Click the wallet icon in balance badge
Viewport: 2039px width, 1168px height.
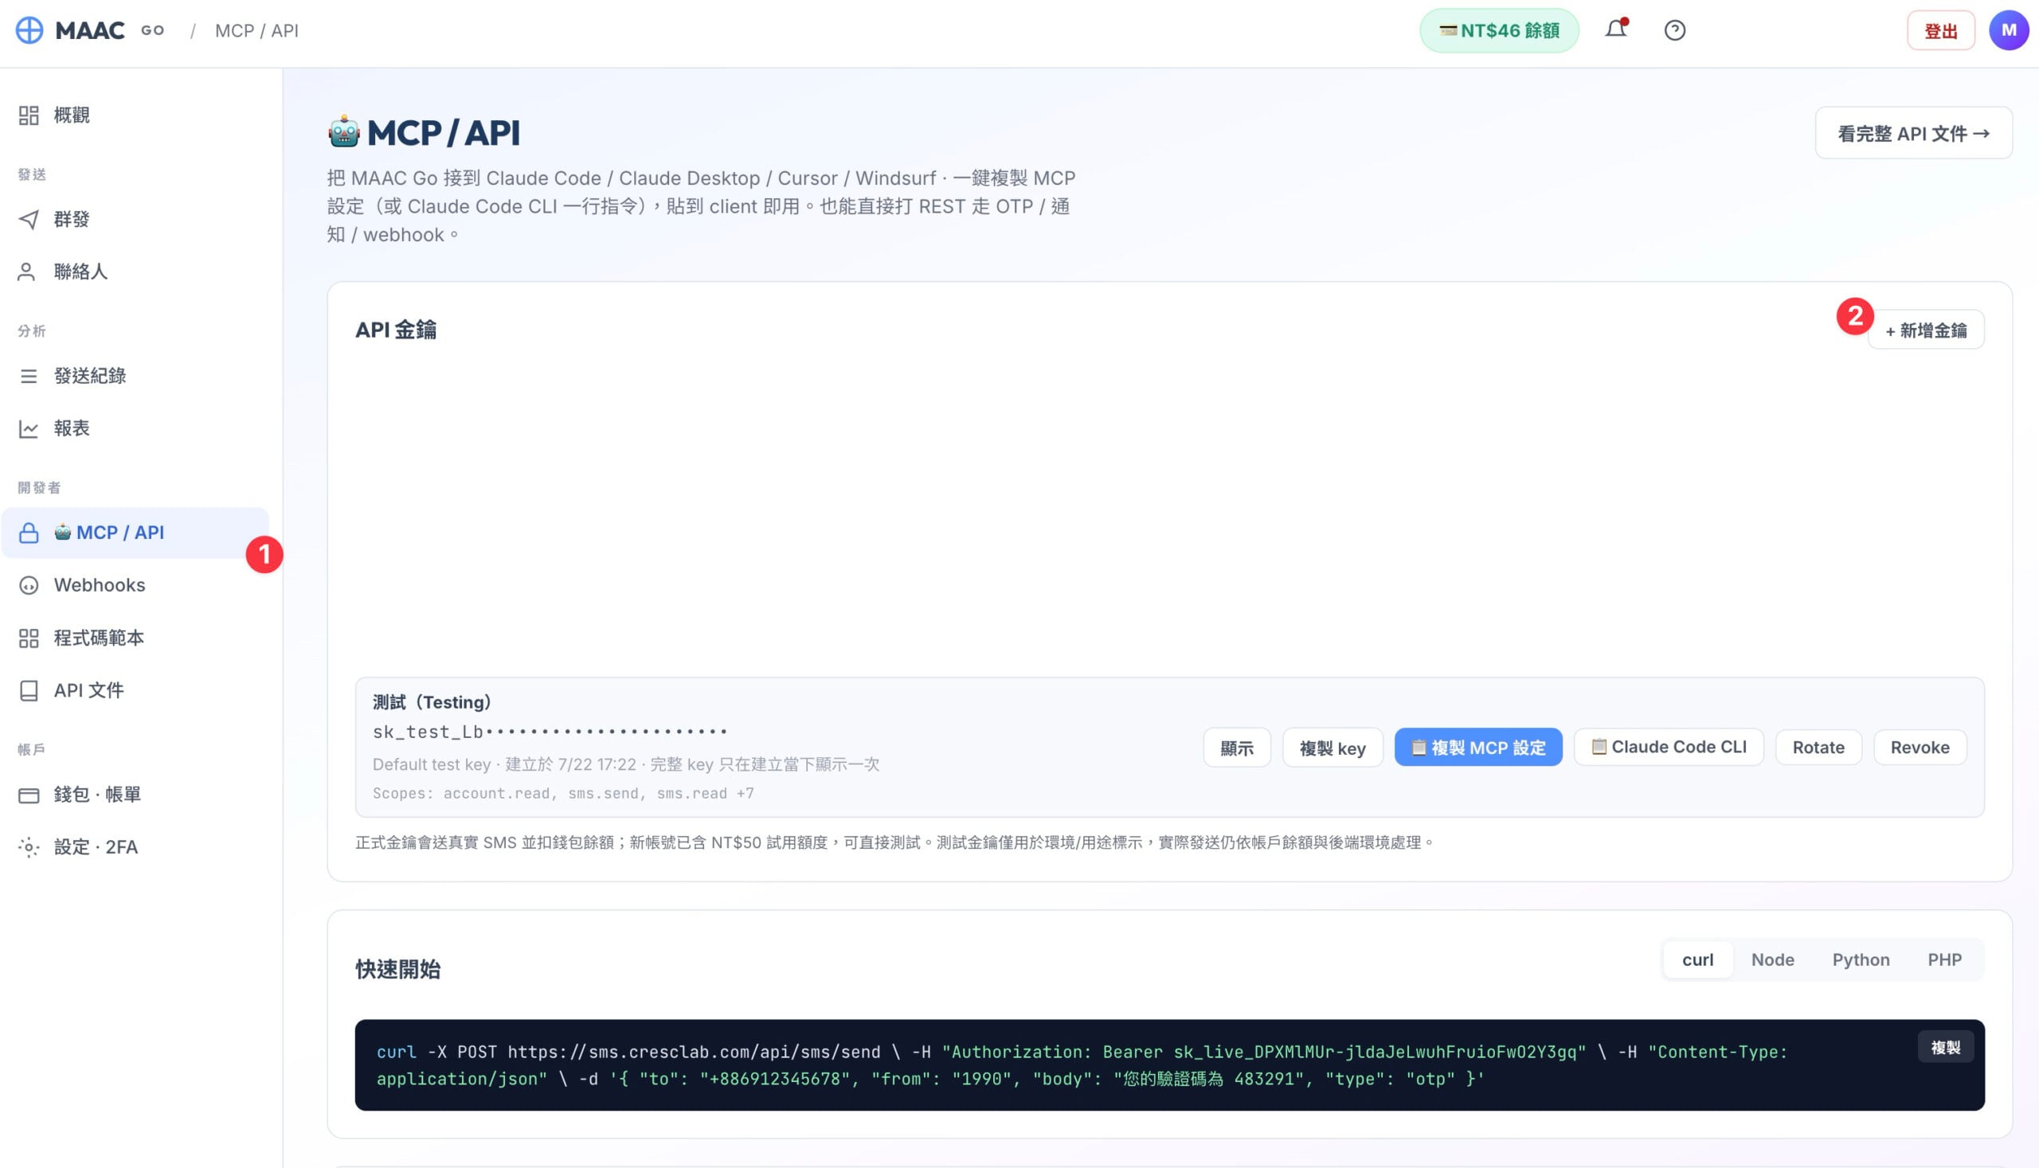[x=1448, y=30]
